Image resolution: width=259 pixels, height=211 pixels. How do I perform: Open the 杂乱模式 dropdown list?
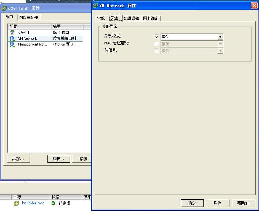(x=220, y=36)
